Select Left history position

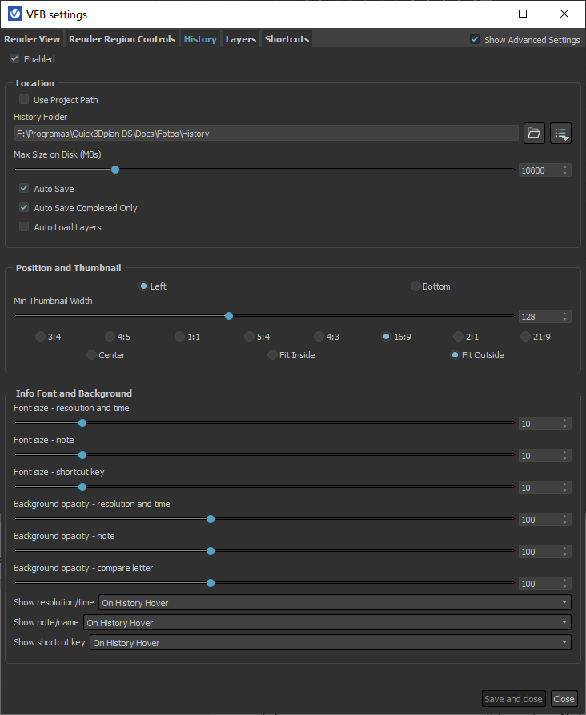point(143,286)
